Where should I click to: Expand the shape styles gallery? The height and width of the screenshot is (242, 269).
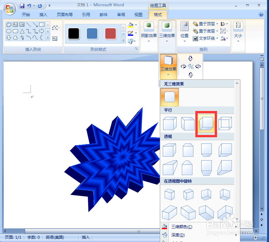point(123,40)
